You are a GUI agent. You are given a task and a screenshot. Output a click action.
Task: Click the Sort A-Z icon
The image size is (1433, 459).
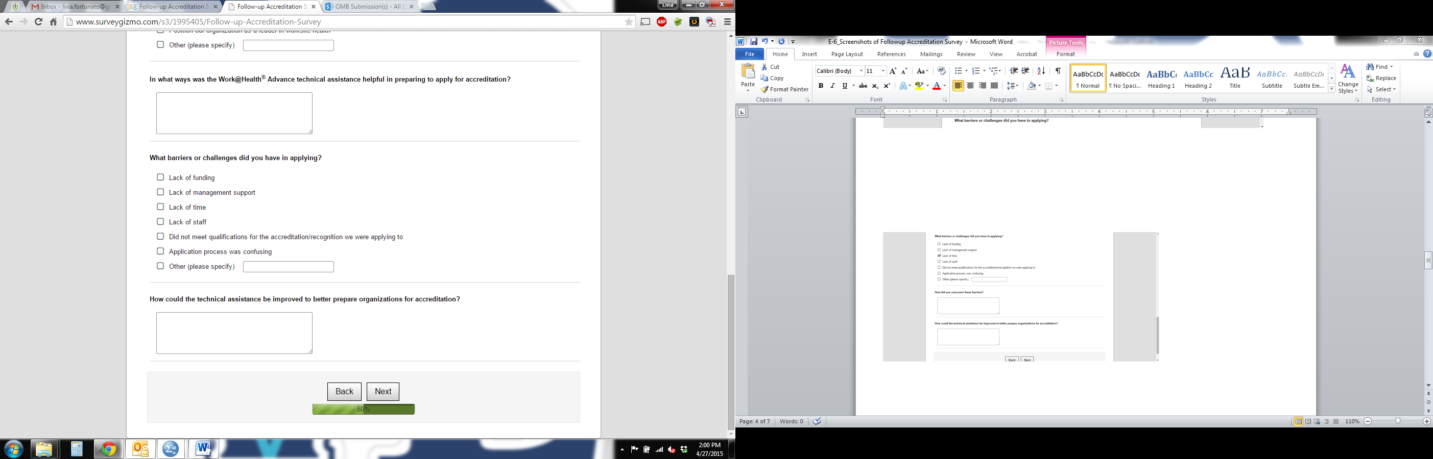pos(1041,71)
